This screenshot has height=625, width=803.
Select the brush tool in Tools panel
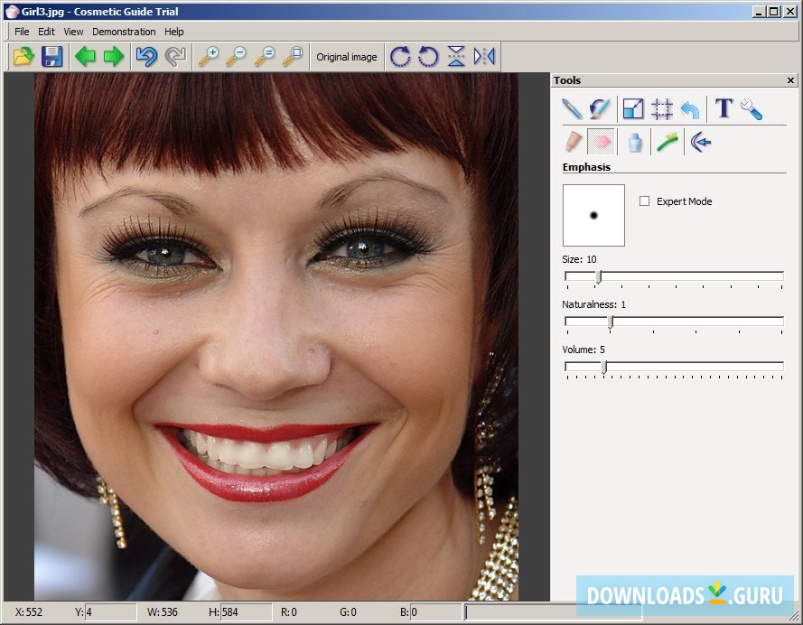(x=600, y=108)
